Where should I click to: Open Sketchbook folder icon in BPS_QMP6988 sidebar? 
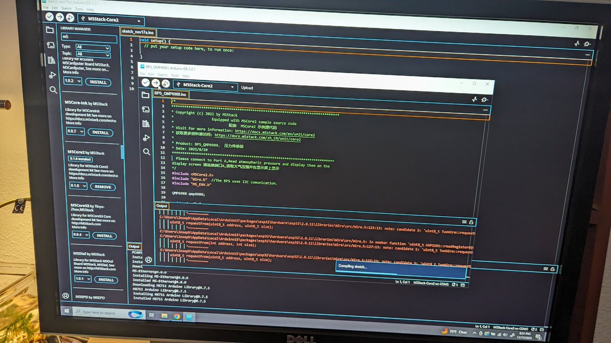[x=145, y=95]
